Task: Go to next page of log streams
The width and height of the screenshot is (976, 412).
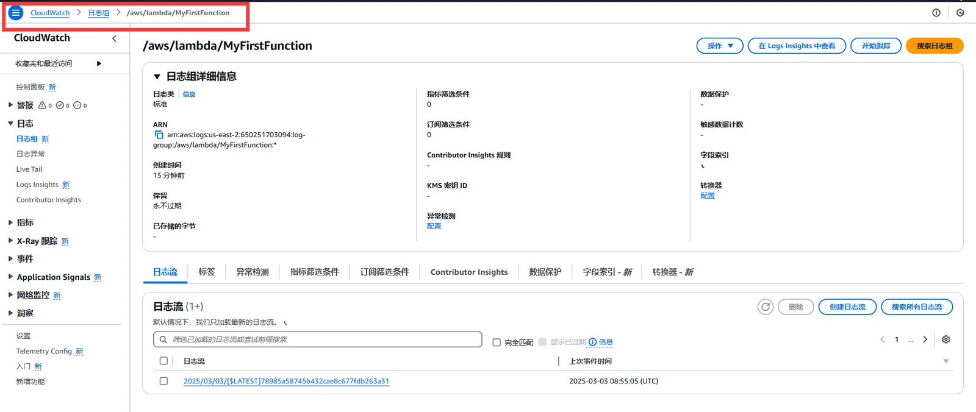Action: pyautogui.click(x=925, y=339)
